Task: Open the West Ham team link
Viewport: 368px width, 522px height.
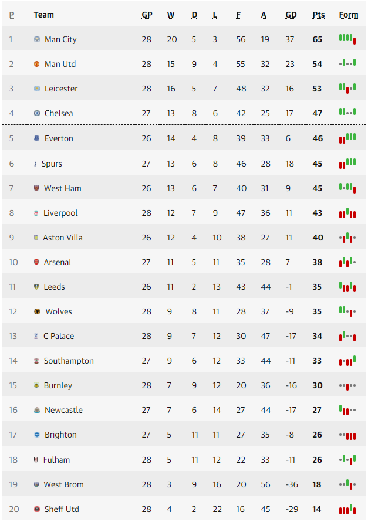Action: tap(63, 188)
